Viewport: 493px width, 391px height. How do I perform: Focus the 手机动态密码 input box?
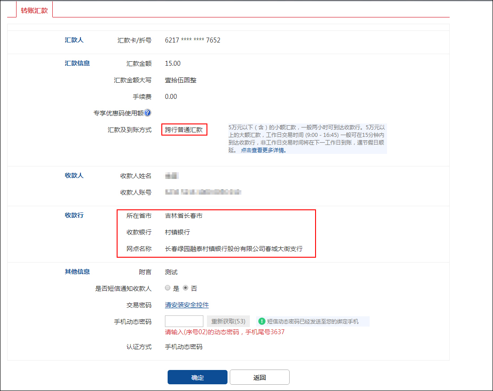click(x=184, y=321)
